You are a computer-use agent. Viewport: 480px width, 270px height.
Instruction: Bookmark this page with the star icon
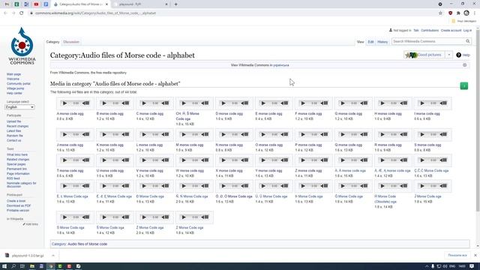pos(440,13)
